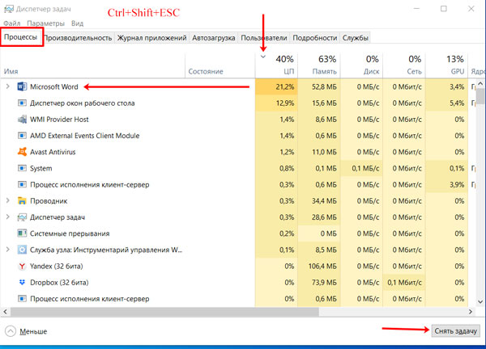Expand the Диспетчер задач process group
This screenshot has width=486, height=349.
[8, 217]
